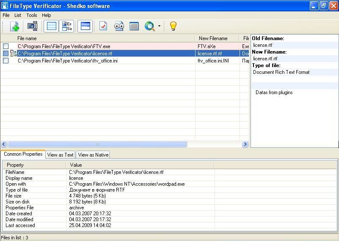Viewport: 339px width, 241px height.
Task: Click the Datas from plugins text
Action: click(274, 92)
